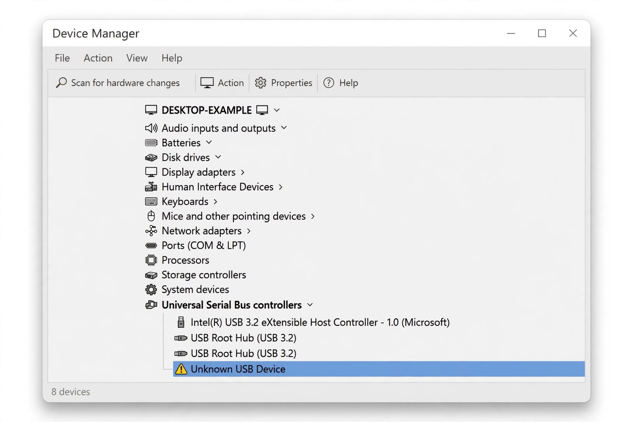The width and height of the screenshot is (633, 422).
Task: Click the network icon beside Network adapters
Action: click(x=151, y=231)
